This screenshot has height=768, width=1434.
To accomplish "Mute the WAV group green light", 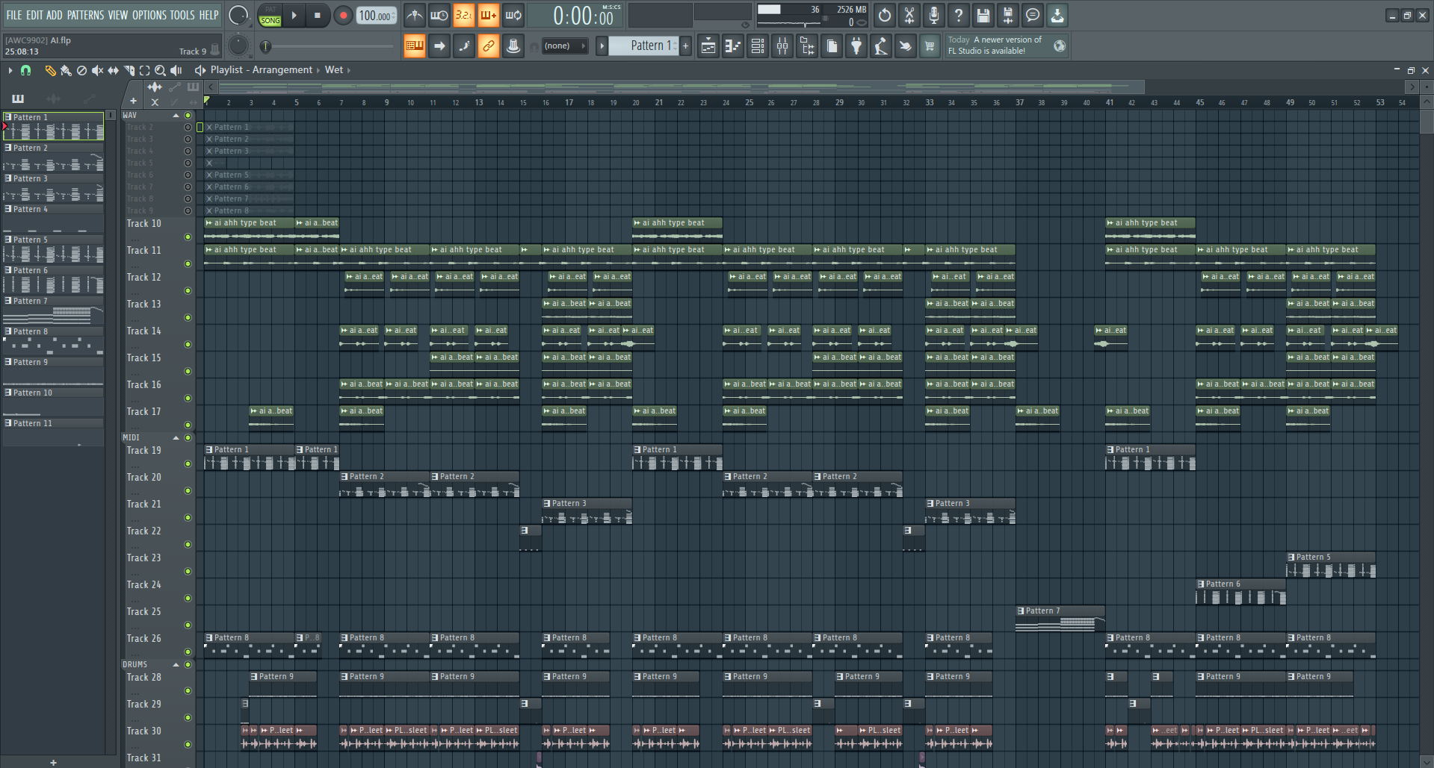I will (x=188, y=116).
